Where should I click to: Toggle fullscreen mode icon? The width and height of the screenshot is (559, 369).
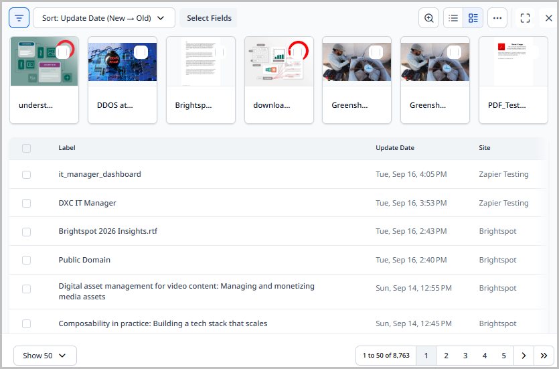coord(525,18)
